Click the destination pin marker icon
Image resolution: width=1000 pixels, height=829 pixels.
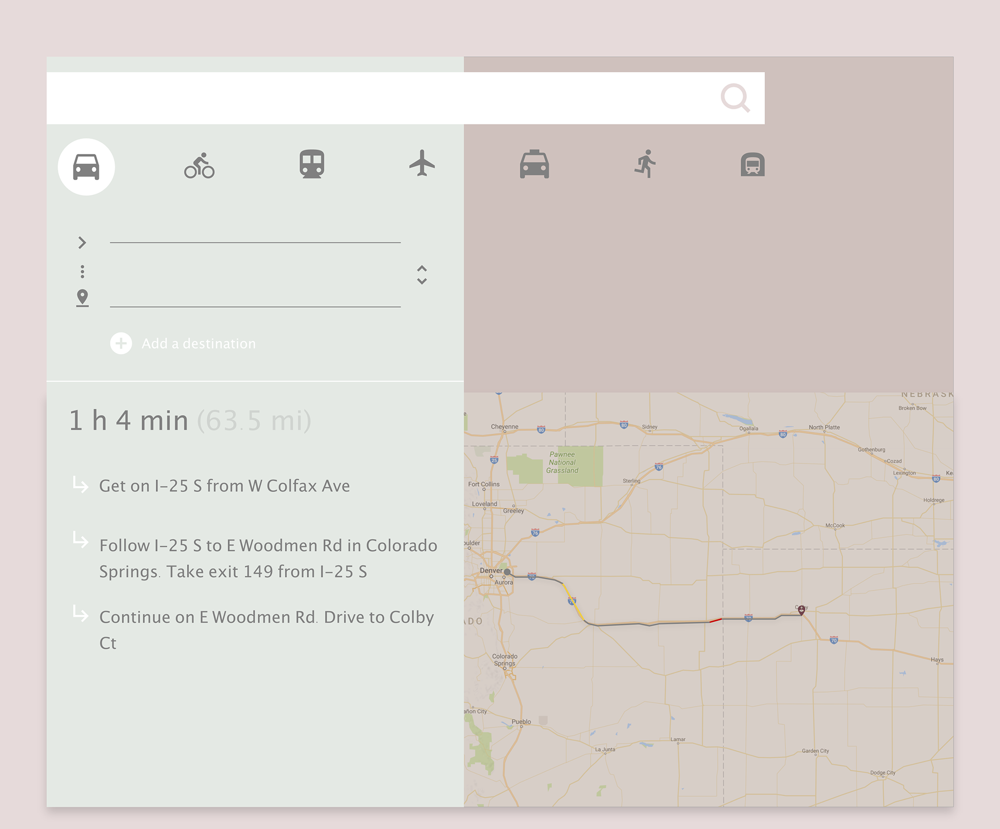point(82,298)
